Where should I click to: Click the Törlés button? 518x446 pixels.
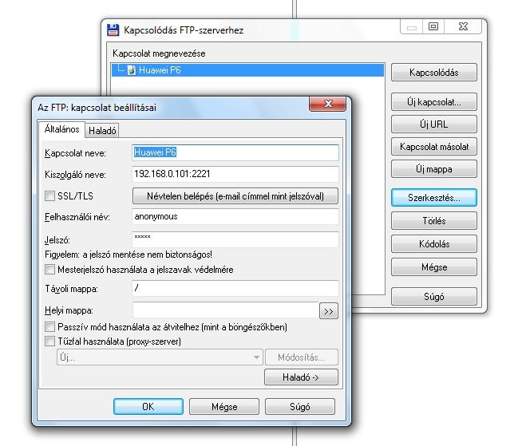point(434,220)
